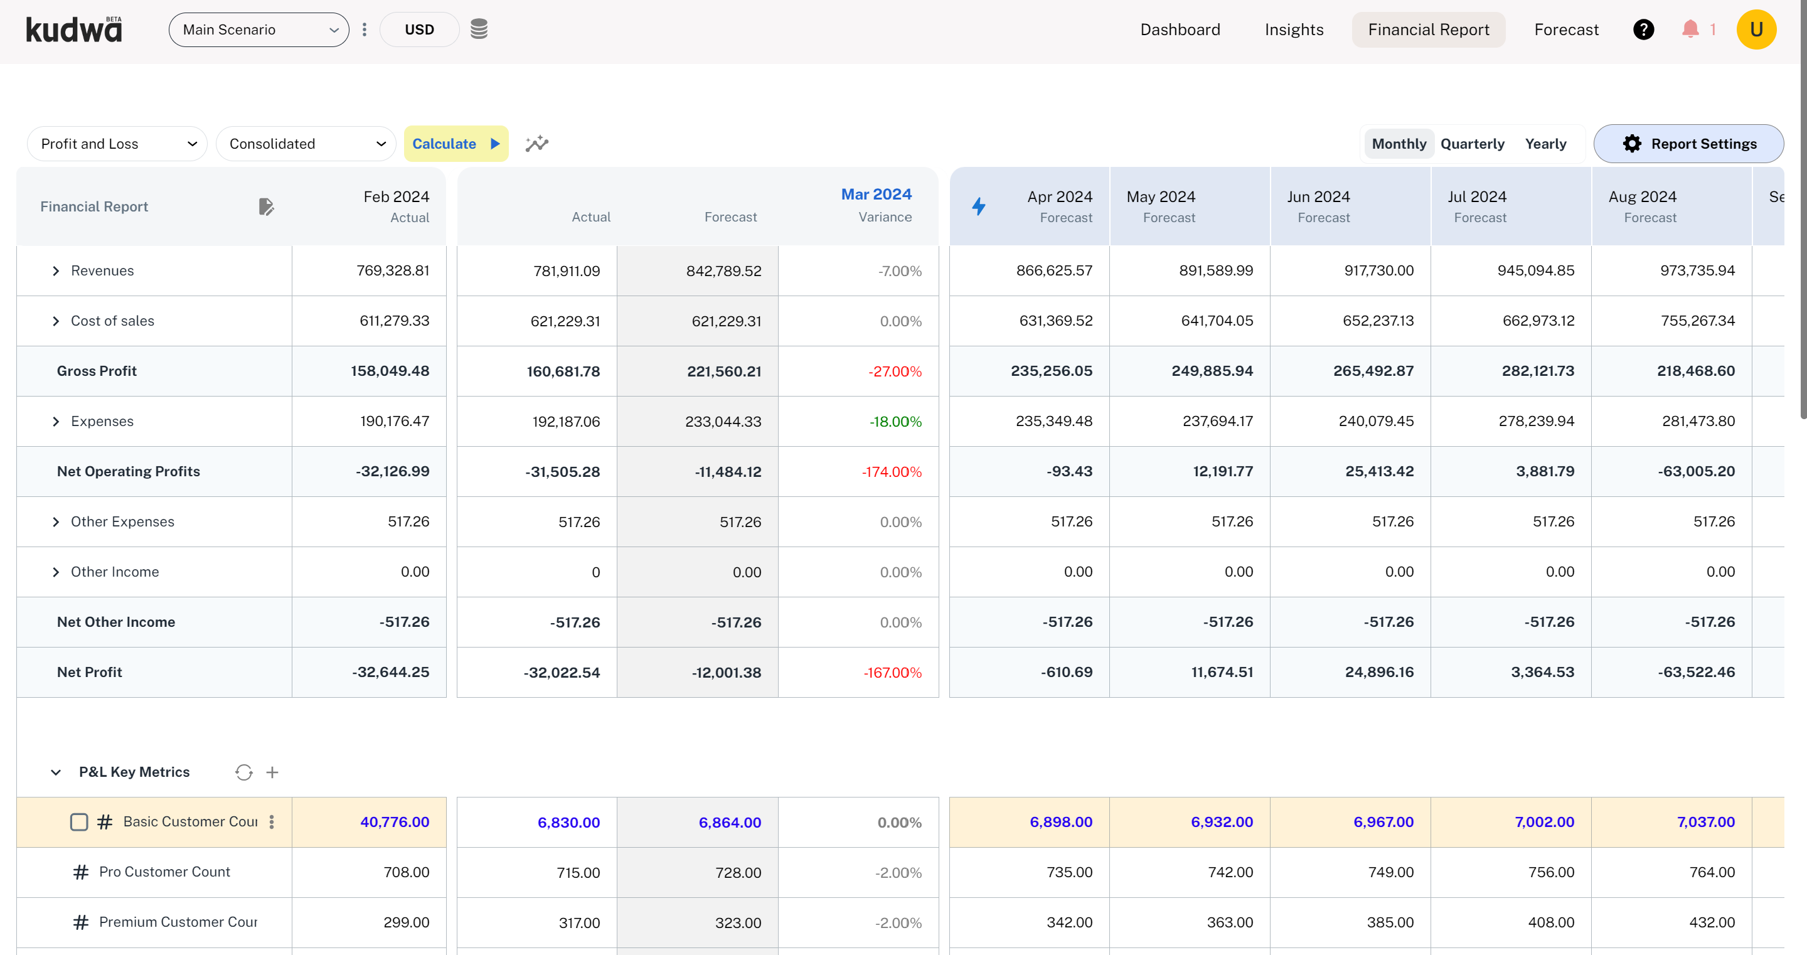This screenshot has width=1807, height=955.
Task: Click the lightning bolt forecast icon
Action: (x=979, y=206)
